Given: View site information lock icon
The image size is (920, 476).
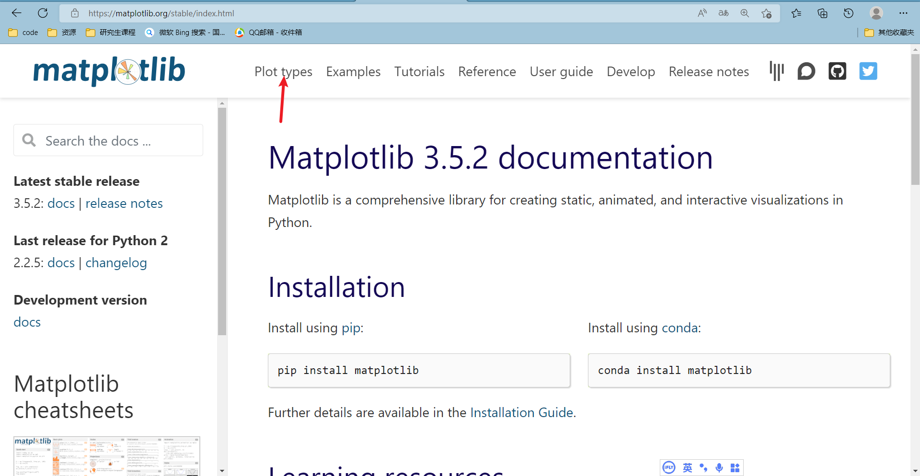Looking at the screenshot, I should pyautogui.click(x=75, y=13).
